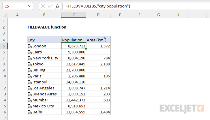
Task: Click the Name Box showing C5
Action: [18, 6]
